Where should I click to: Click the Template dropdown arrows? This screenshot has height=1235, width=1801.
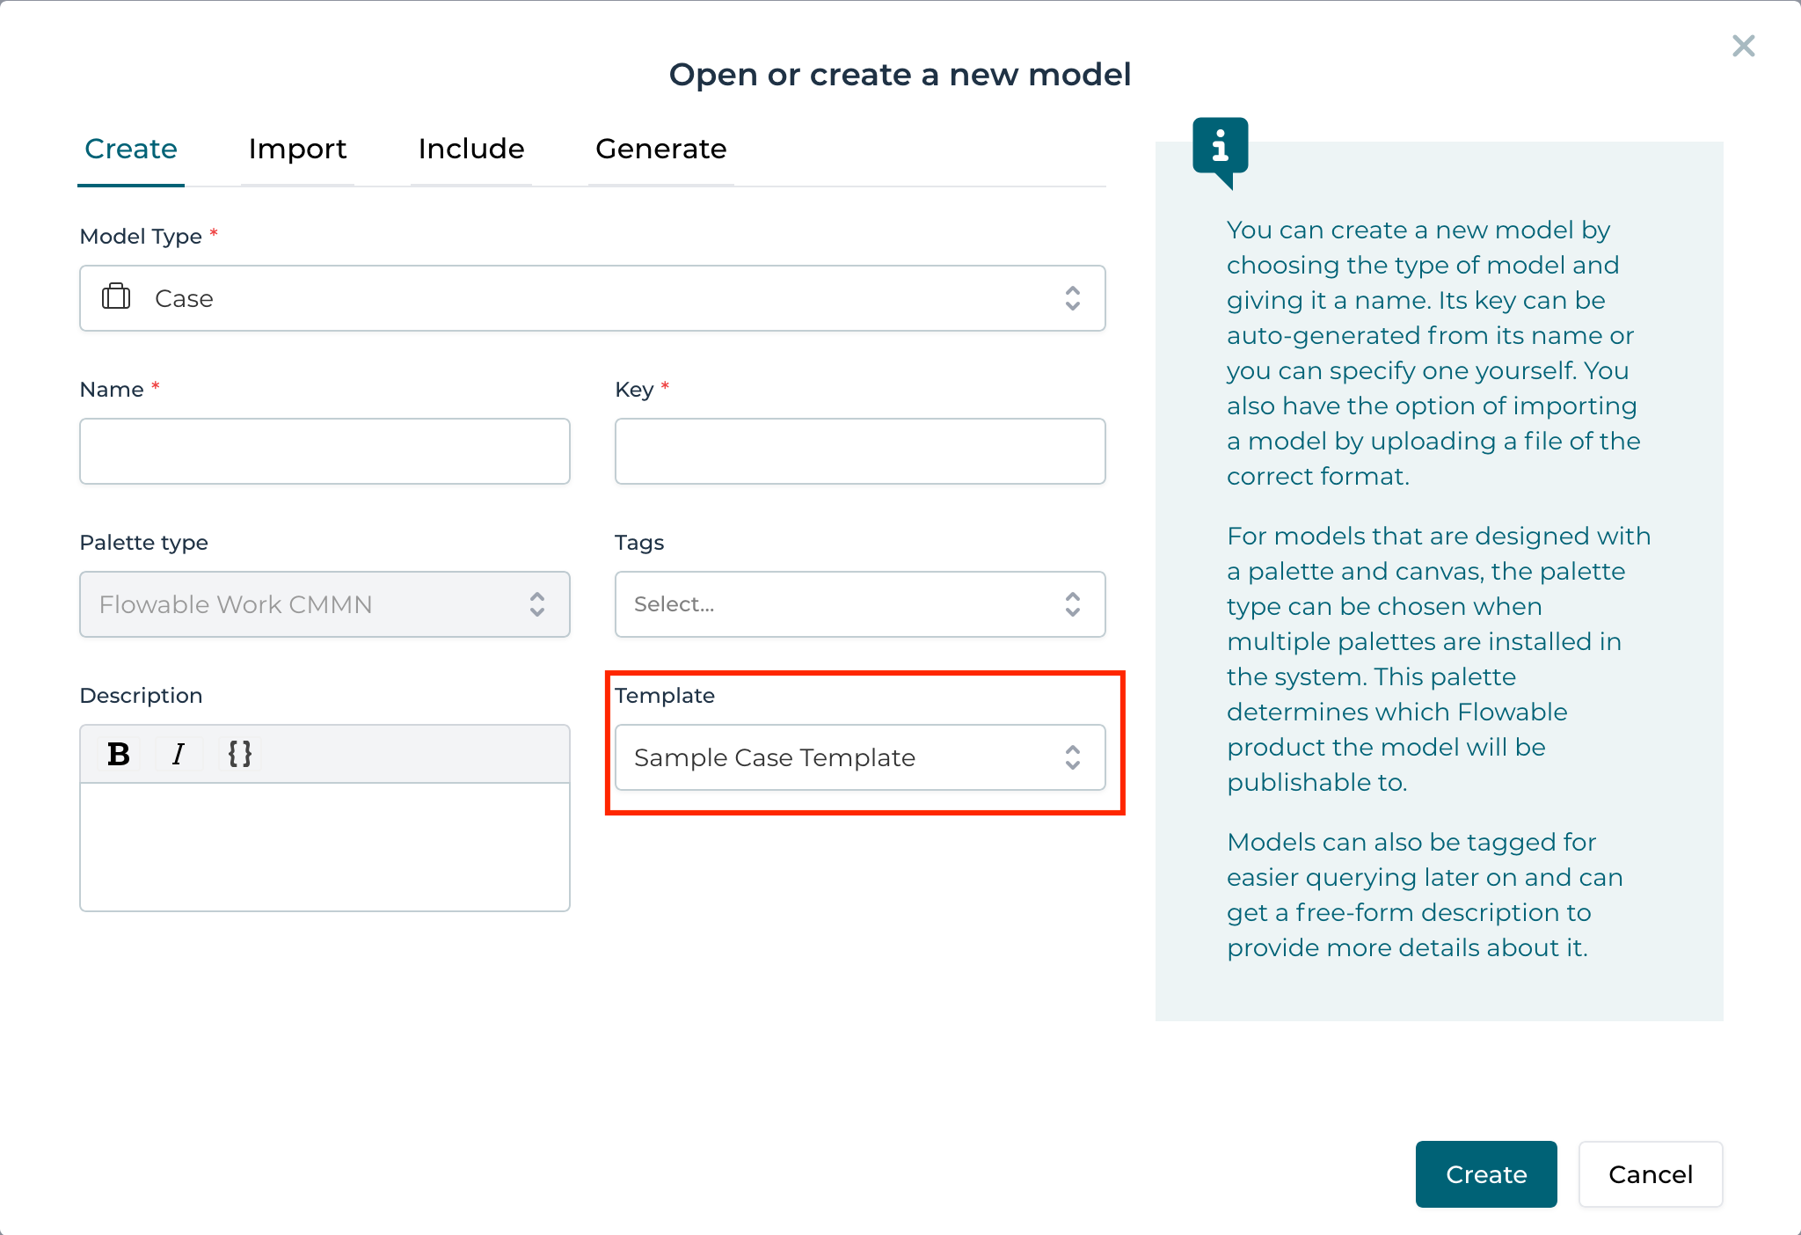pos(1072,757)
